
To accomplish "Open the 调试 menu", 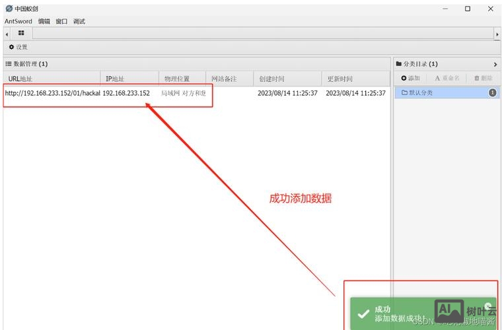I will tap(79, 21).
